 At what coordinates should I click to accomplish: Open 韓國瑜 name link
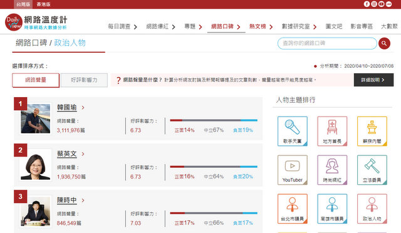click(x=67, y=108)
